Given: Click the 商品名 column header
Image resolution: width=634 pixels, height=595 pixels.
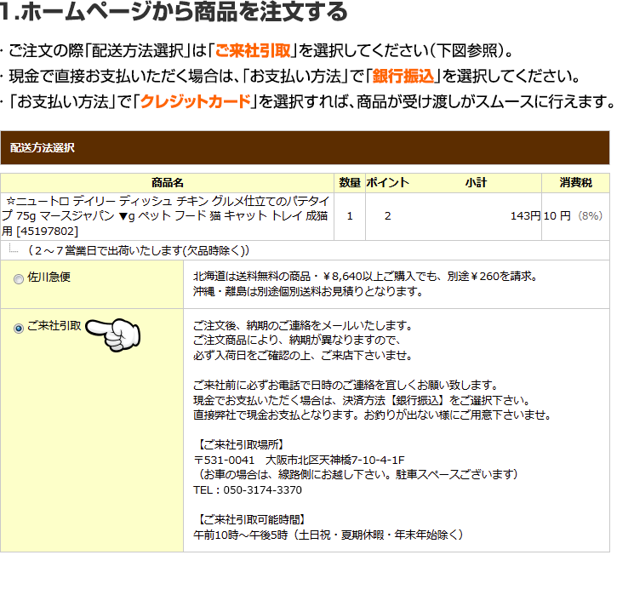Looking at the screenshot, I should [168, 183].
